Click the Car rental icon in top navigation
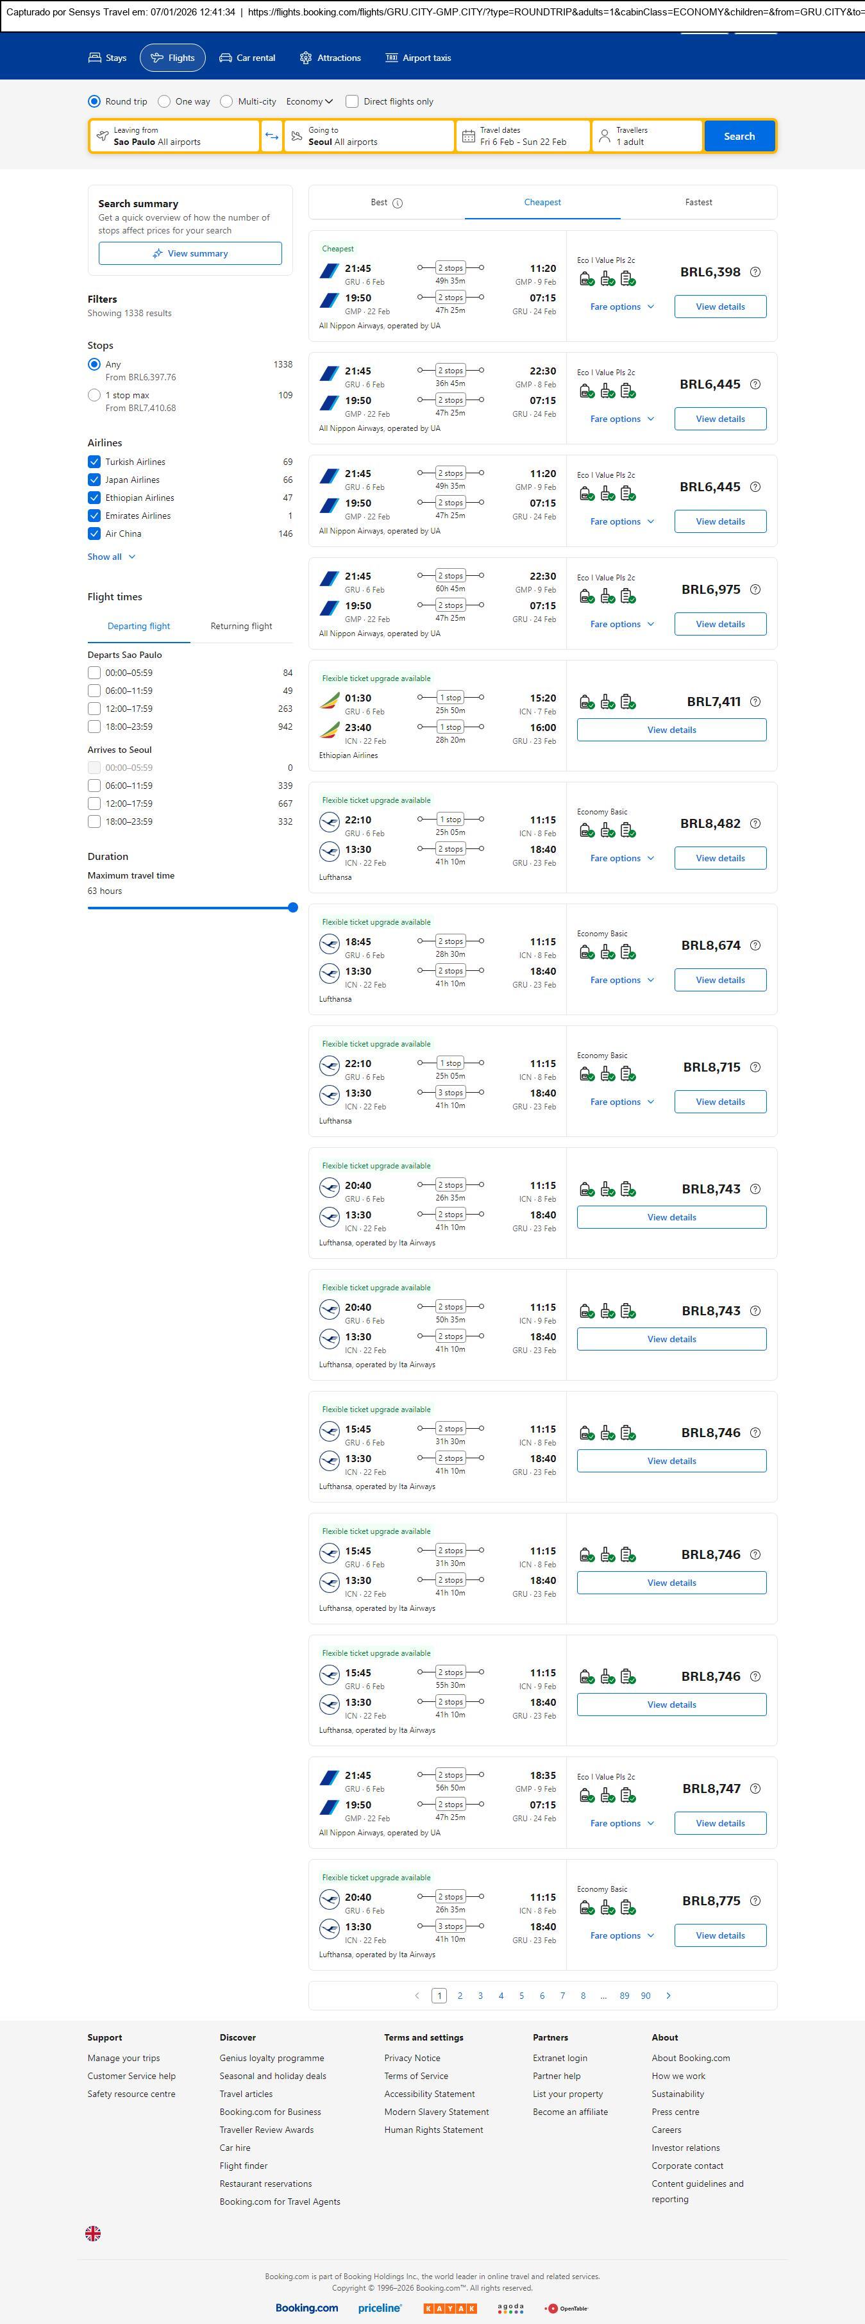Screen dimensions: 865x2324 click(226, 58)
